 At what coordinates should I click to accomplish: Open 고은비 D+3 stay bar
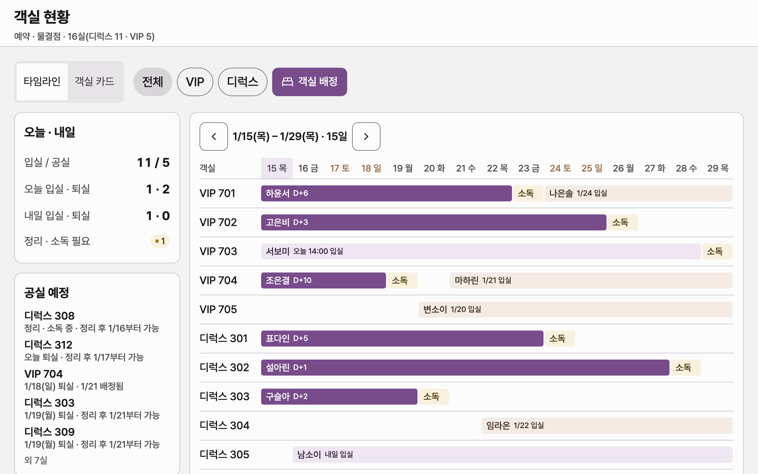[x=433, y=222]
